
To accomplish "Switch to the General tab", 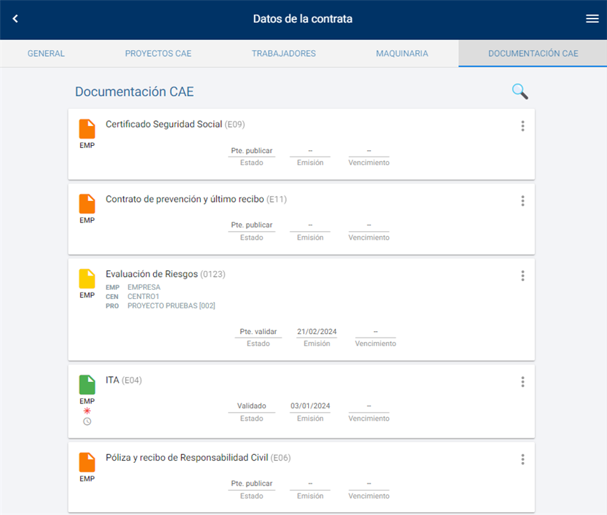I will [x=46, y=54].
